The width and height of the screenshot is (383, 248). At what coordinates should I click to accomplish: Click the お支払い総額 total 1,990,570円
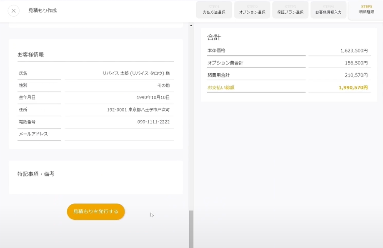point(353,88)
